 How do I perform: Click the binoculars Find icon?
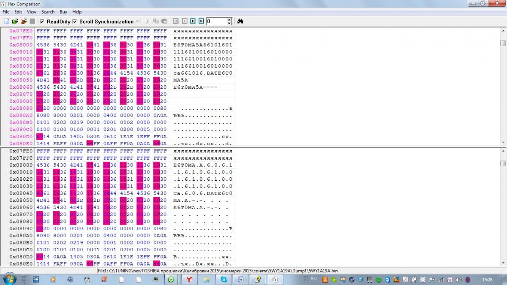pos(240,21)
